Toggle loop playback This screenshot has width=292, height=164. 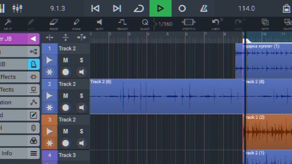(x=139, y=8)
